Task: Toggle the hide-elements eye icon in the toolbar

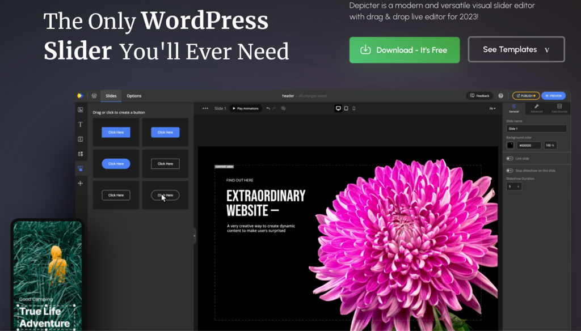Action: point(283,108)
